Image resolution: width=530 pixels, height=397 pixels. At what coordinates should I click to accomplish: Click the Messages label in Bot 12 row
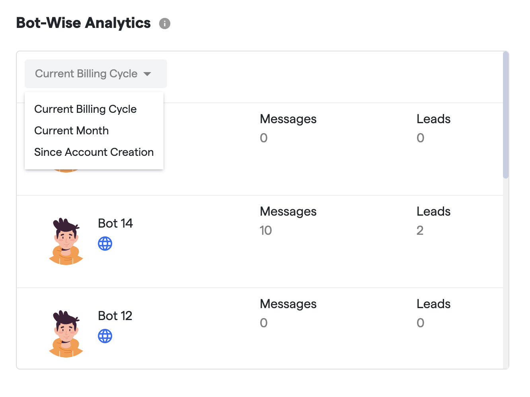(288, 304)
